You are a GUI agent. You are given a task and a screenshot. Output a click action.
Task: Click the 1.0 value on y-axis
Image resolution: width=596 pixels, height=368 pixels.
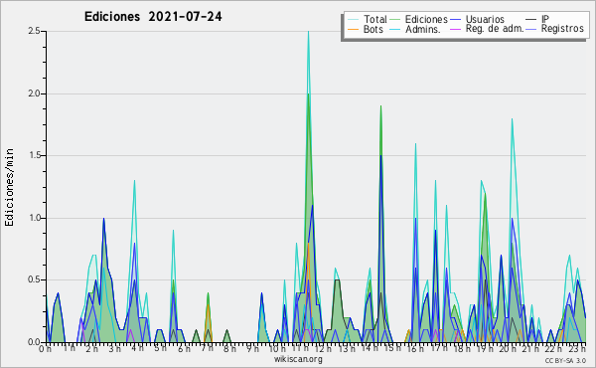(34, 218)
